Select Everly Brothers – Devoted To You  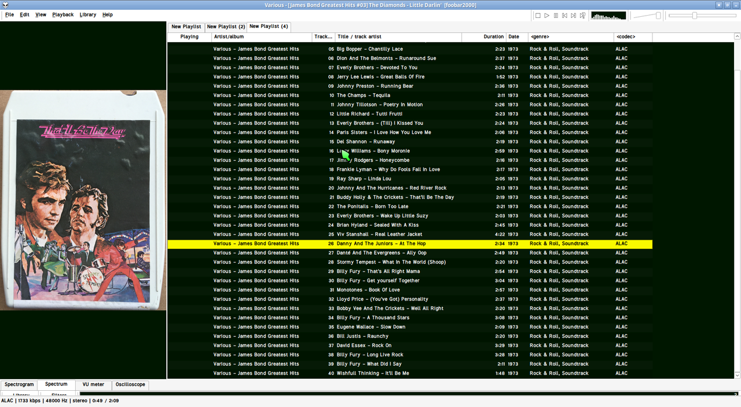pos(410,68)
